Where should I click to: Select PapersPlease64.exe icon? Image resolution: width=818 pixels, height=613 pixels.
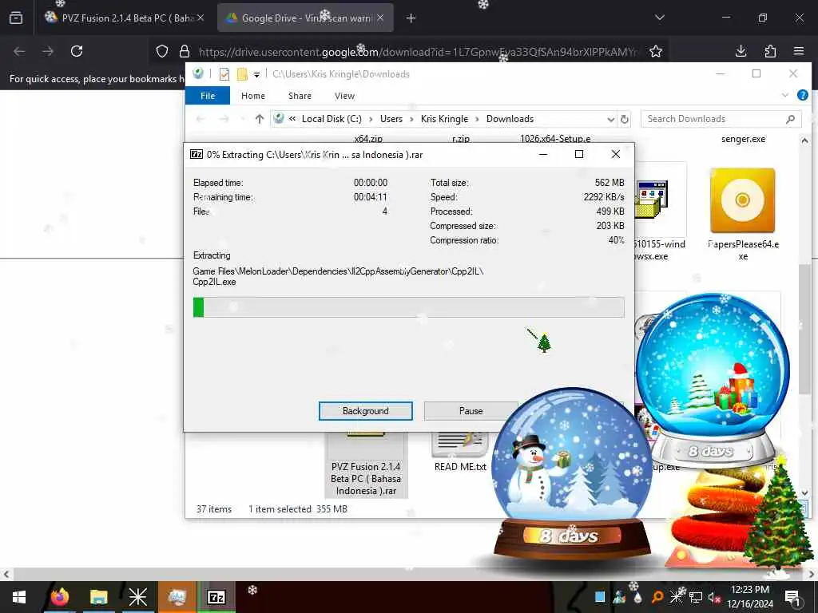(x=743, y=200)
